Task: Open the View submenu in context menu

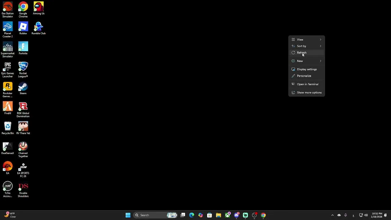Action: tap(307, 39)
